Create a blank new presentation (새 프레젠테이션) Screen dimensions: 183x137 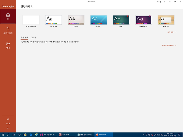coord(31,21)
